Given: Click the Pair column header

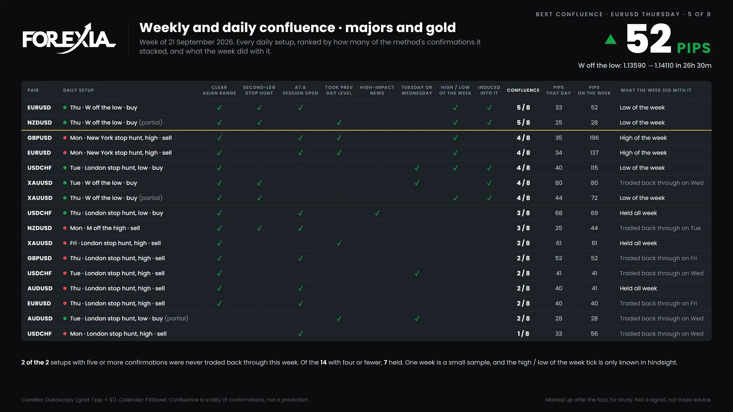Looking at the screenshot, I should click(x=33, y=90).
